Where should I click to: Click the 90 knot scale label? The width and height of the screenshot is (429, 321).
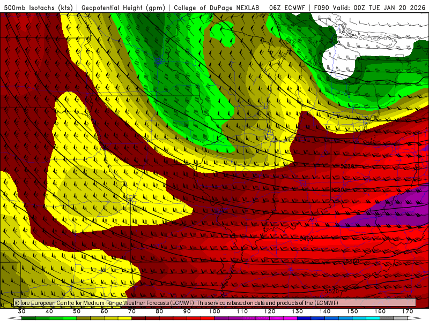tap(187, 311)
